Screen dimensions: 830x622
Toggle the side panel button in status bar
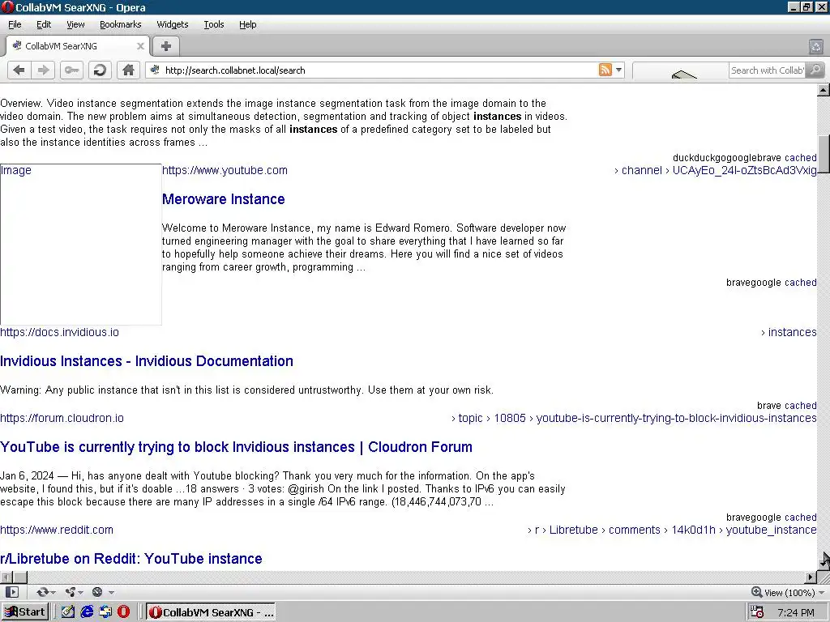coord(11,592)
